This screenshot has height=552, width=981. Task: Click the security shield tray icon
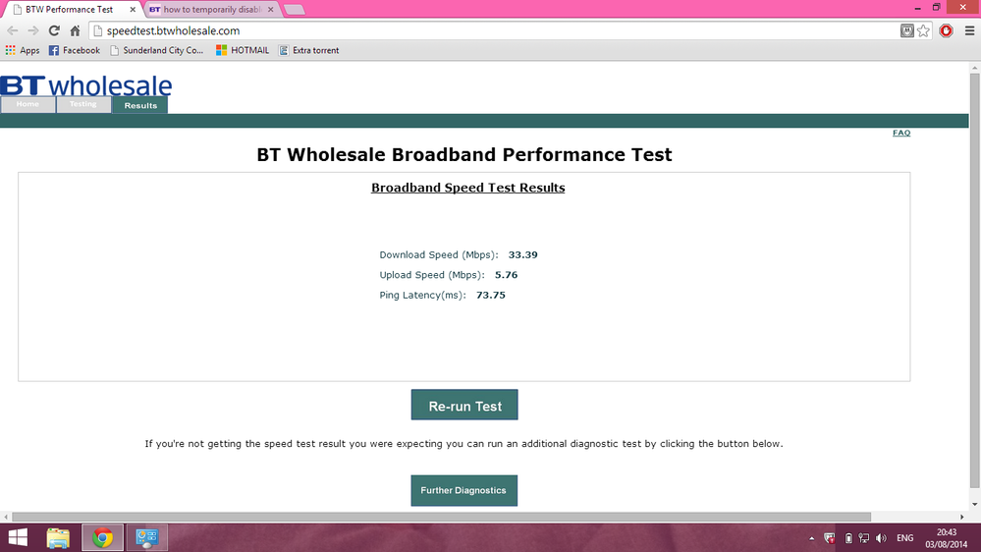[830, 538]
